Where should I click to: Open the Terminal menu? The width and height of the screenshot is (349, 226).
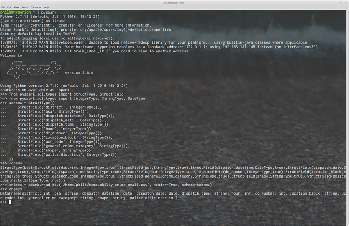point(36,7)
